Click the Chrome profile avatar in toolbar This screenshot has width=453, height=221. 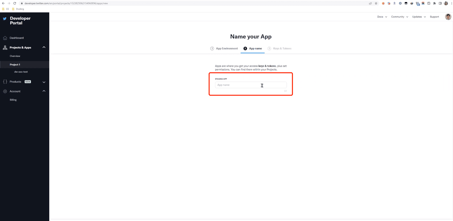coord(446,3)
